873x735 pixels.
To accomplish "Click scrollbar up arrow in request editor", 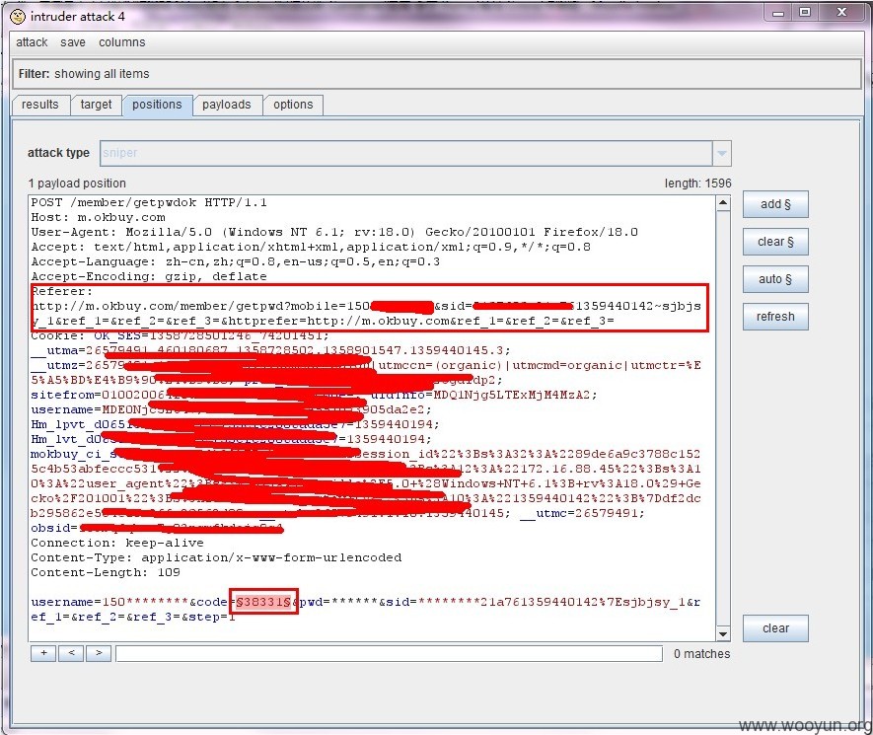I will [x=723, y=202].
